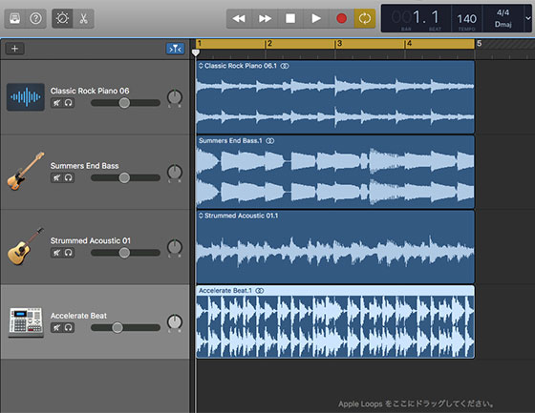This screenshot has height=413, width=535.
Task: Stop playback with the Stop button
Action: 290,18
